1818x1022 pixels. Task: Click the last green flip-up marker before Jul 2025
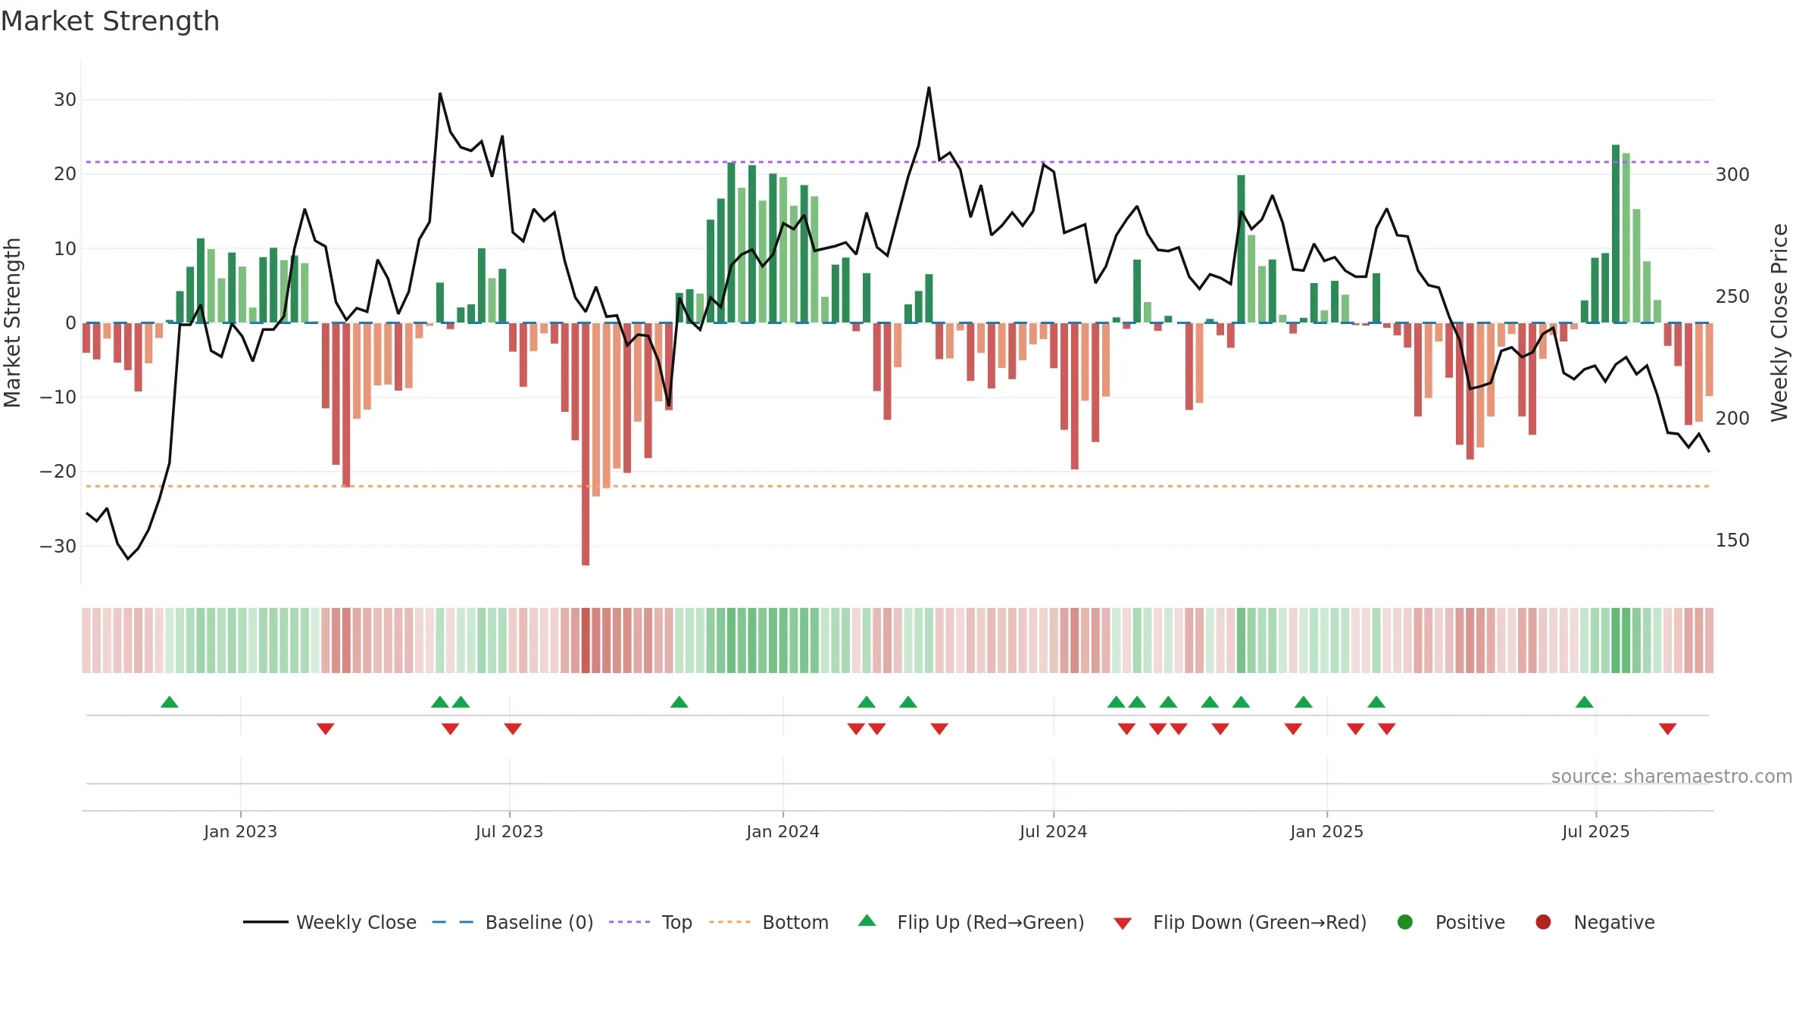(x=1585, y=702)
